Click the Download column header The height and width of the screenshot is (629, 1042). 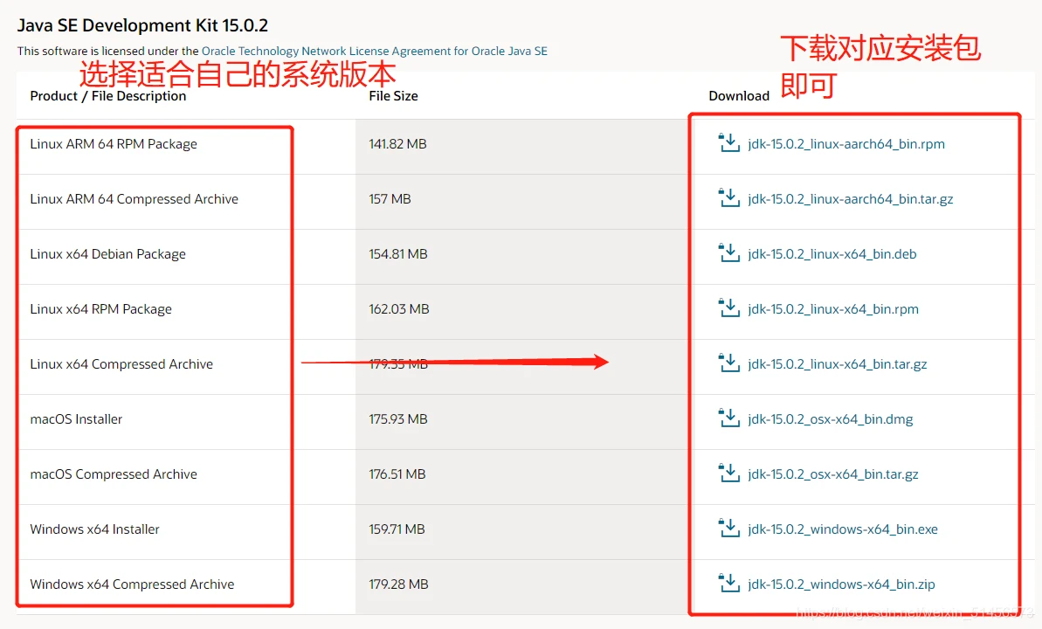[739, 96]
